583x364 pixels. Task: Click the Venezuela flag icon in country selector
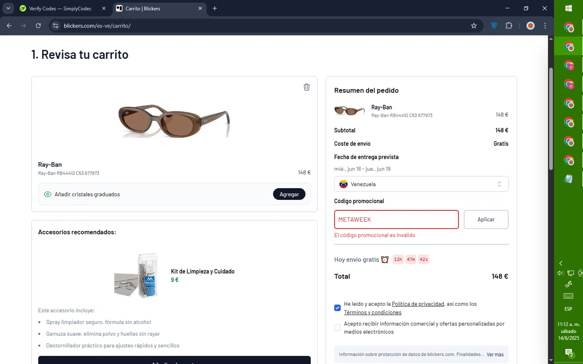tap(343, 184)
